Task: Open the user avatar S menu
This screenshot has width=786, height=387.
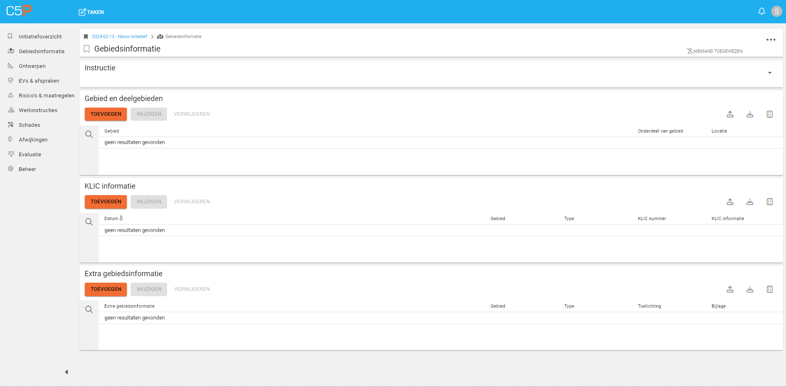Action: tap(776, 11)
